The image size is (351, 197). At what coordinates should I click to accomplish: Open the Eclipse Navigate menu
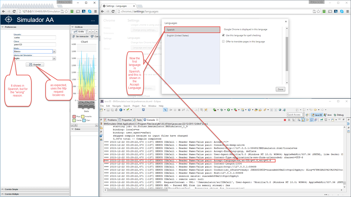click(x=117, y=106)
